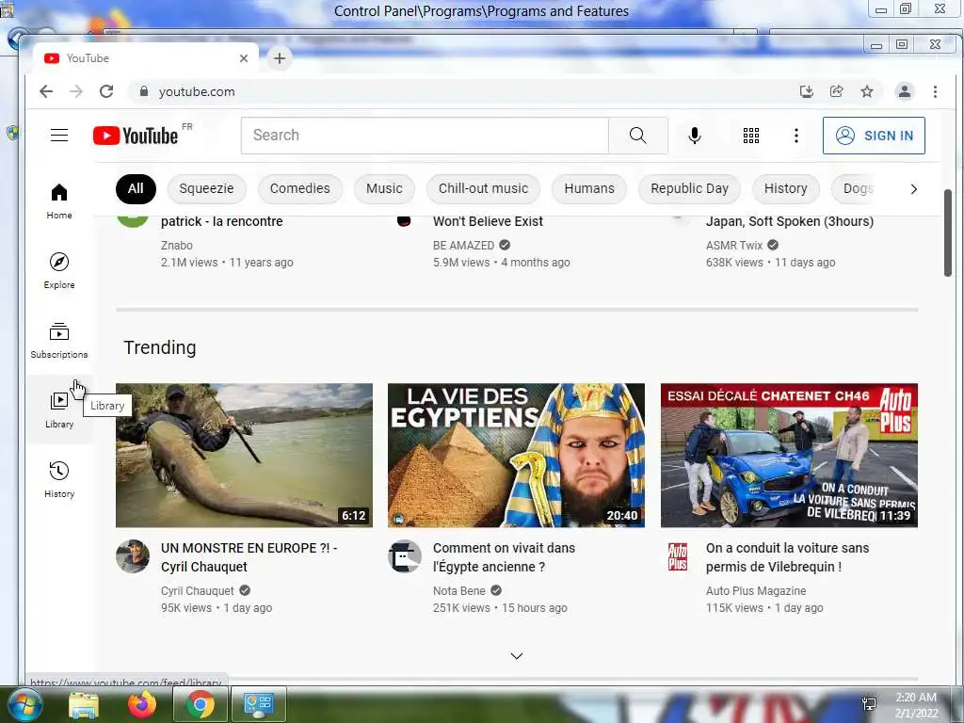Open the Nota Bene channel avatar
This screenshot has width=964, height=723.
[405, 556]
